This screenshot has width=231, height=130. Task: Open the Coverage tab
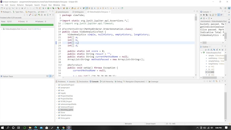pyautogui.click(x=153, y=81)
